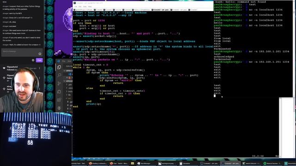Click the 'port = port or 1234' code line

click(89, 20)
